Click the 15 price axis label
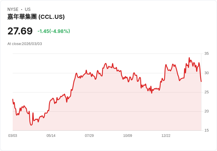The image size is (217, 151). 206,130
